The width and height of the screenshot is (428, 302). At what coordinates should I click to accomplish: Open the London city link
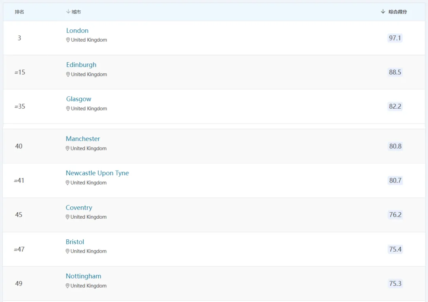point(77,31)
